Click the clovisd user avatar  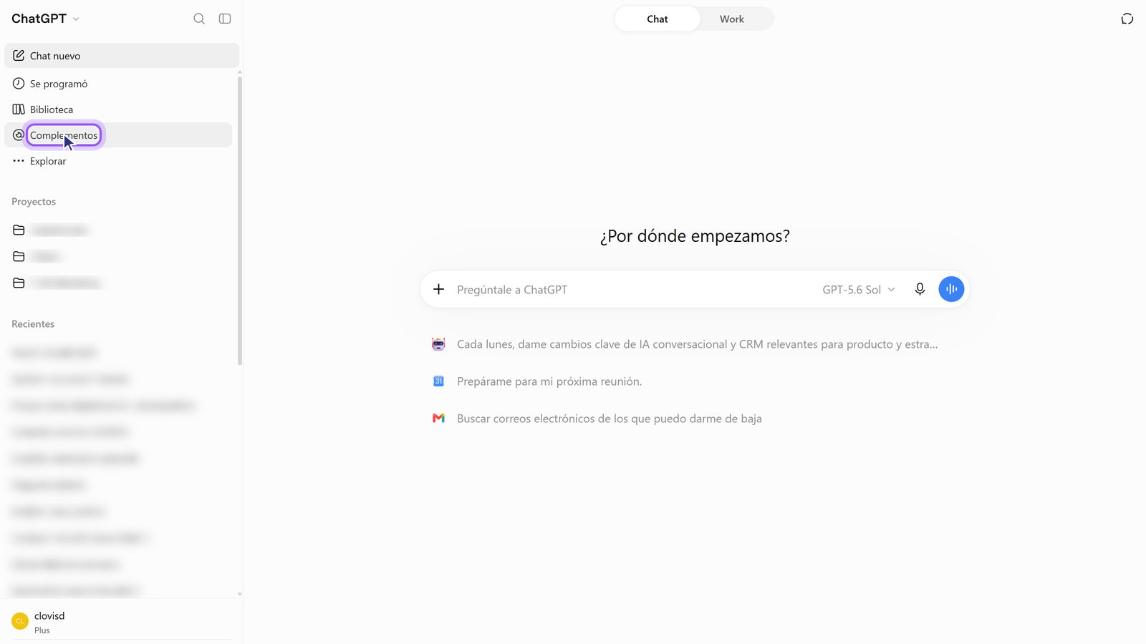tap(20, 621)
